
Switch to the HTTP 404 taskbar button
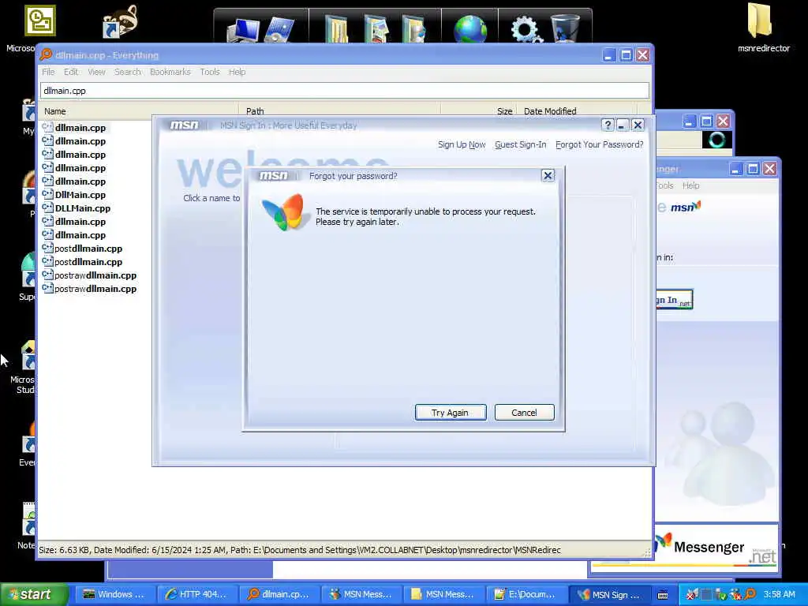(196, 594)
